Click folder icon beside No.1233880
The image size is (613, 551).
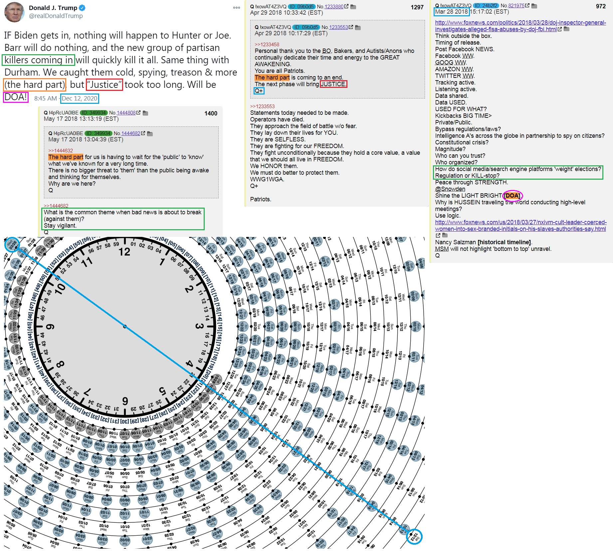tap(353, 7)
